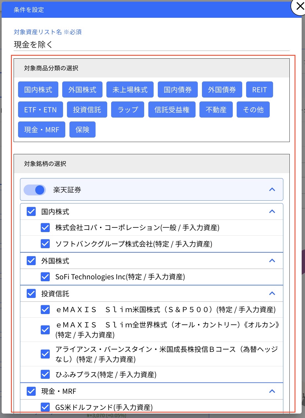This screenshot has height=418, width=305.
Task: Choose the REIT product category
Action: tap(259, 89)
